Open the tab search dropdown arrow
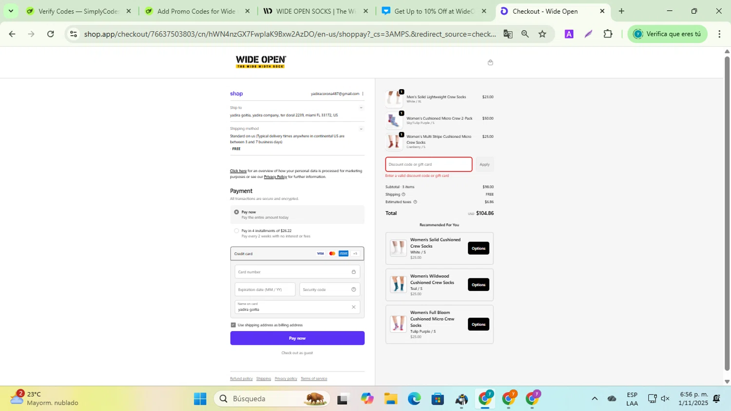The height and width of the screenshot is (411, 731). (11, 11)
